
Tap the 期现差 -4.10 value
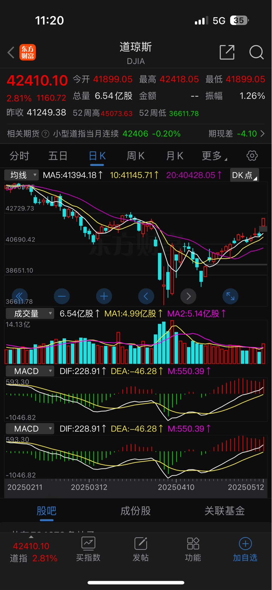247,134
